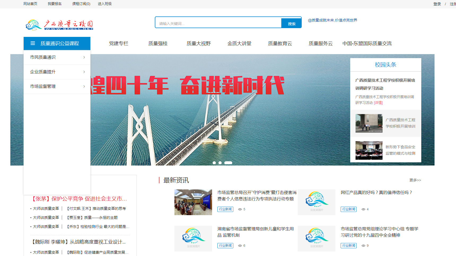Click 行业新闻 tag under 党组理论学习 article
Viewport: 456px width, 256px height.
tap(349, 246)
